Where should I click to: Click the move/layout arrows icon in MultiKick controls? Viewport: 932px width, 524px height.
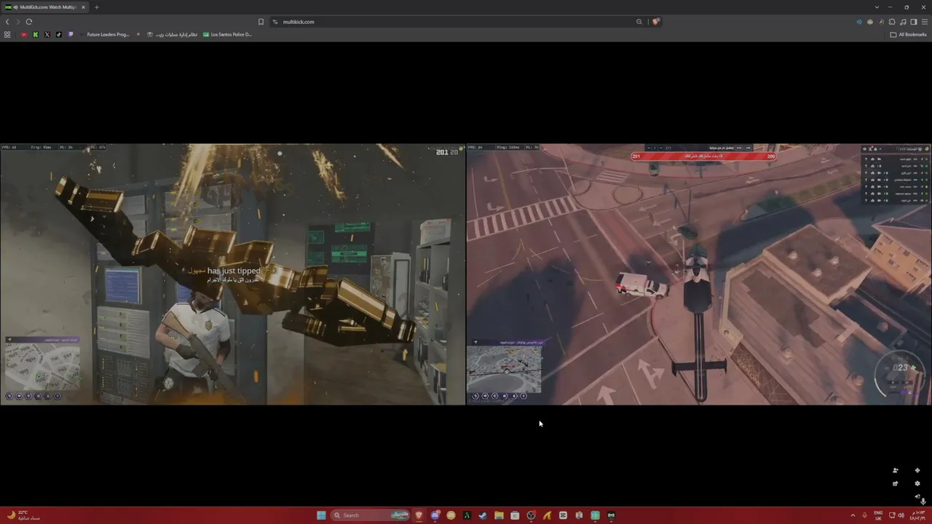pos(917,470)
